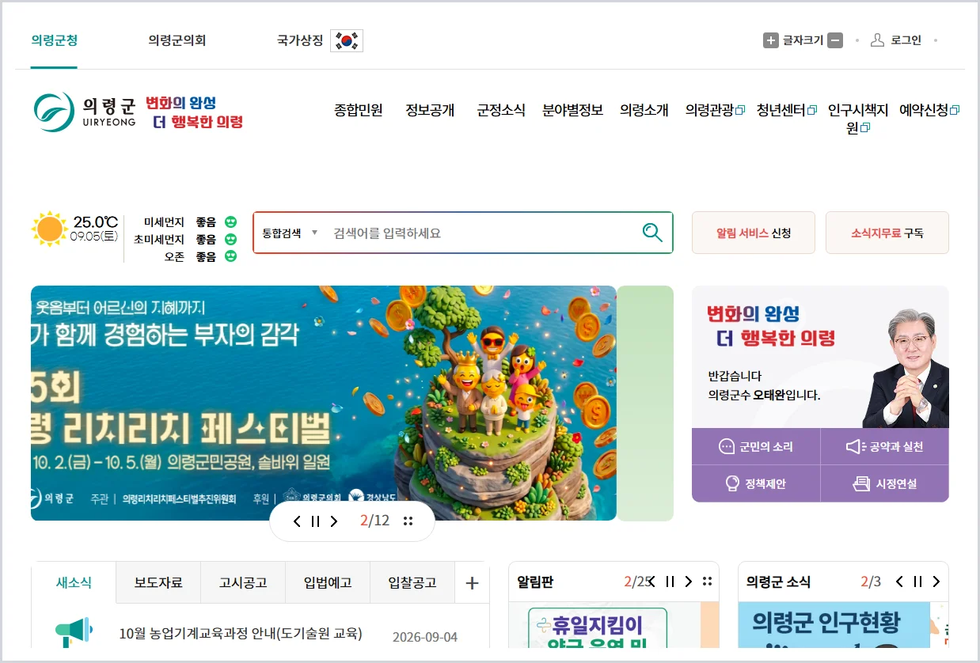Click the 공약과 실천 megaphone icon
Image resolution: width=980 pixels, height=663 pixels.
coord(856,447)
